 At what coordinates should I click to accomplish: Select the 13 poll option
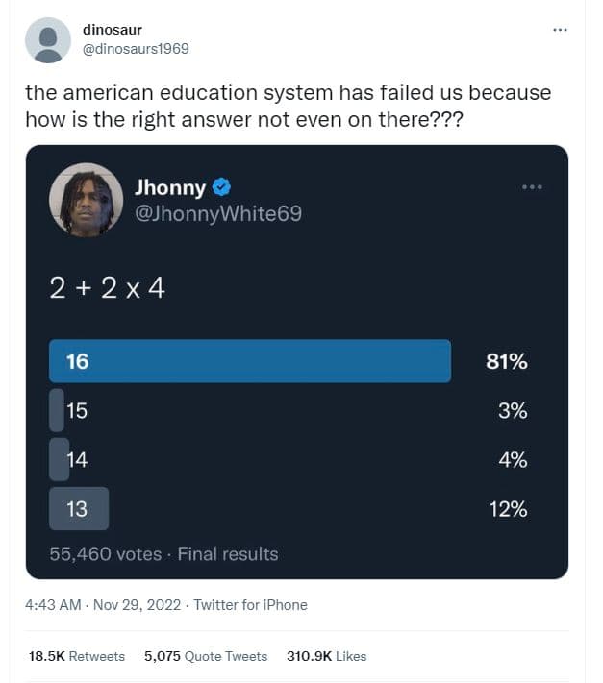coord(78,509)
